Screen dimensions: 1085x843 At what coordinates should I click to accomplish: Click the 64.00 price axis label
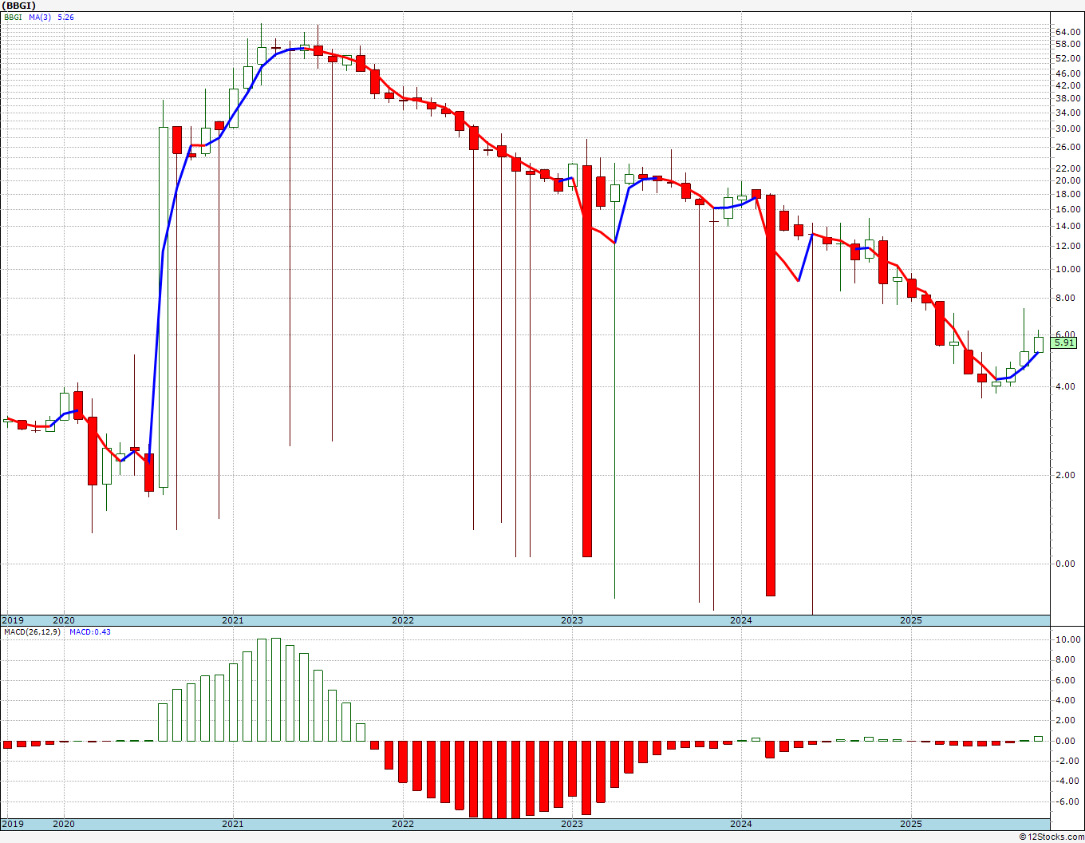[1067, 32]
